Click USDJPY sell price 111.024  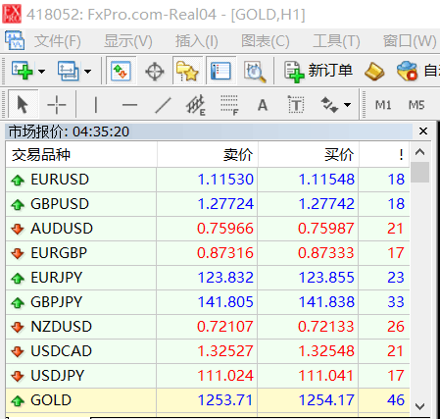tap(225, 376)
